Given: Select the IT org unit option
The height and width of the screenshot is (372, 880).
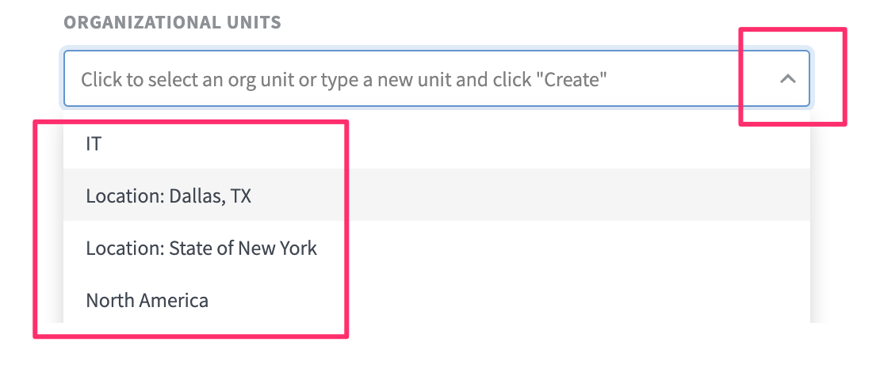Looking at the screenshot, I should coord(437,143).
